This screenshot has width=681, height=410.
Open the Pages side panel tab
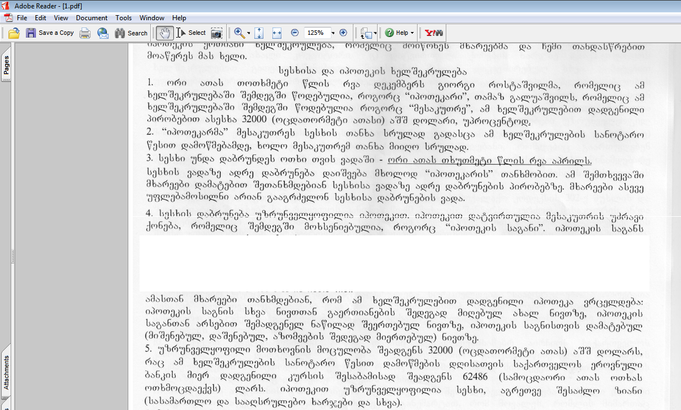(6, 65)
